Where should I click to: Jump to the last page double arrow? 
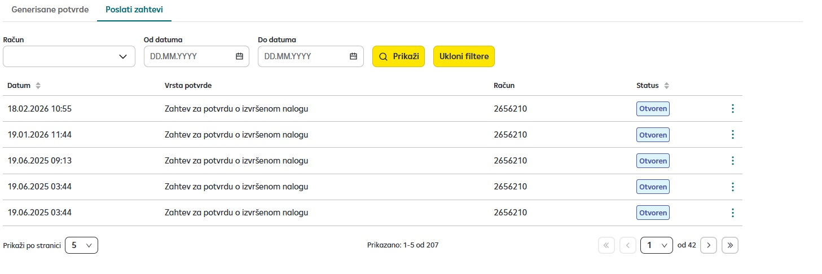[x=730, y=245]
